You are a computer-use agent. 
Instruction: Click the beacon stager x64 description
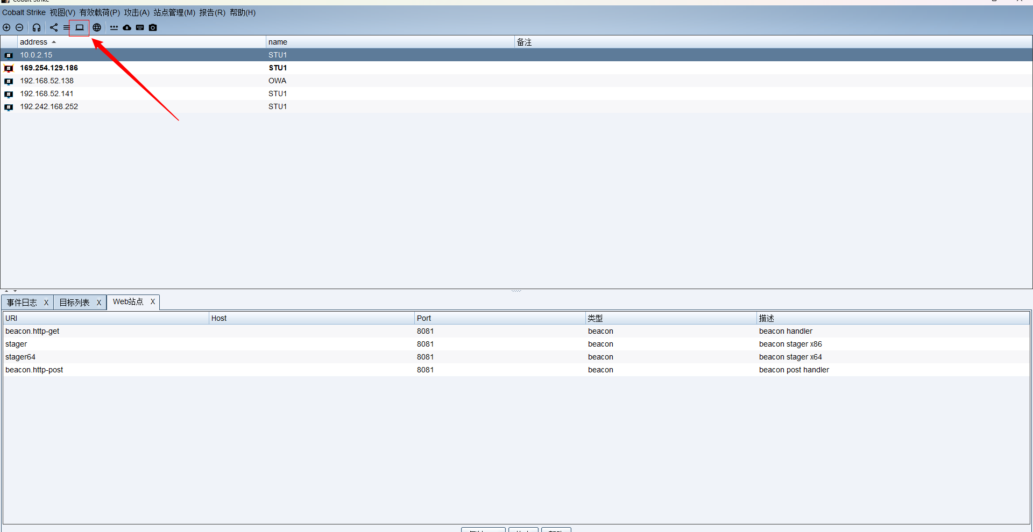click(790, 357)
